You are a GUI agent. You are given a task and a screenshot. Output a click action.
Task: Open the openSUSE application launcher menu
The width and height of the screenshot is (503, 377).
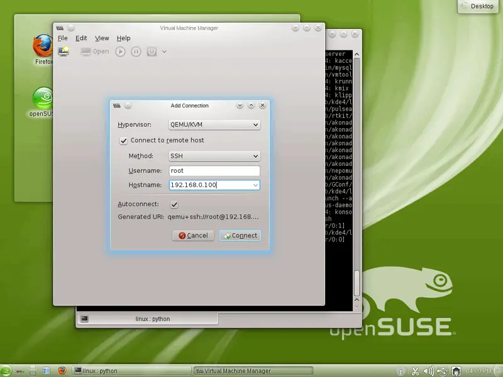tap(7, 371)
